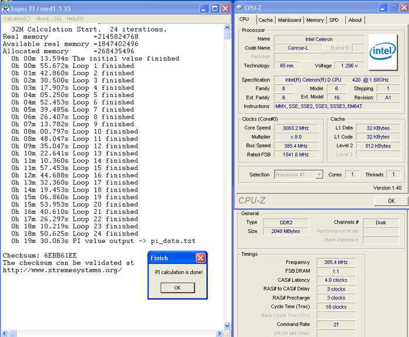Image resolution: width=409 pixels, height=337 pixels.
Task: Switch to the Mainboard tab in CPU-Z
Action: (x=289, y=20)
